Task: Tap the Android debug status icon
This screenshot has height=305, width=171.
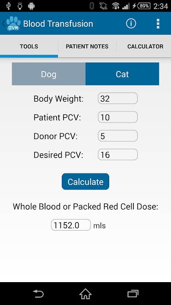Action: (x=31, y=6)
